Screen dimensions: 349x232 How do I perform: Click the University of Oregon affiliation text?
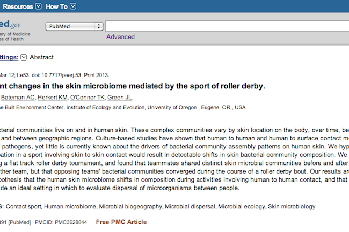pos(172,108)
